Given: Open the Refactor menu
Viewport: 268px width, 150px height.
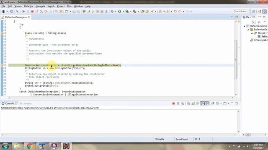Looking at the screenshot, I should point(28,6).
